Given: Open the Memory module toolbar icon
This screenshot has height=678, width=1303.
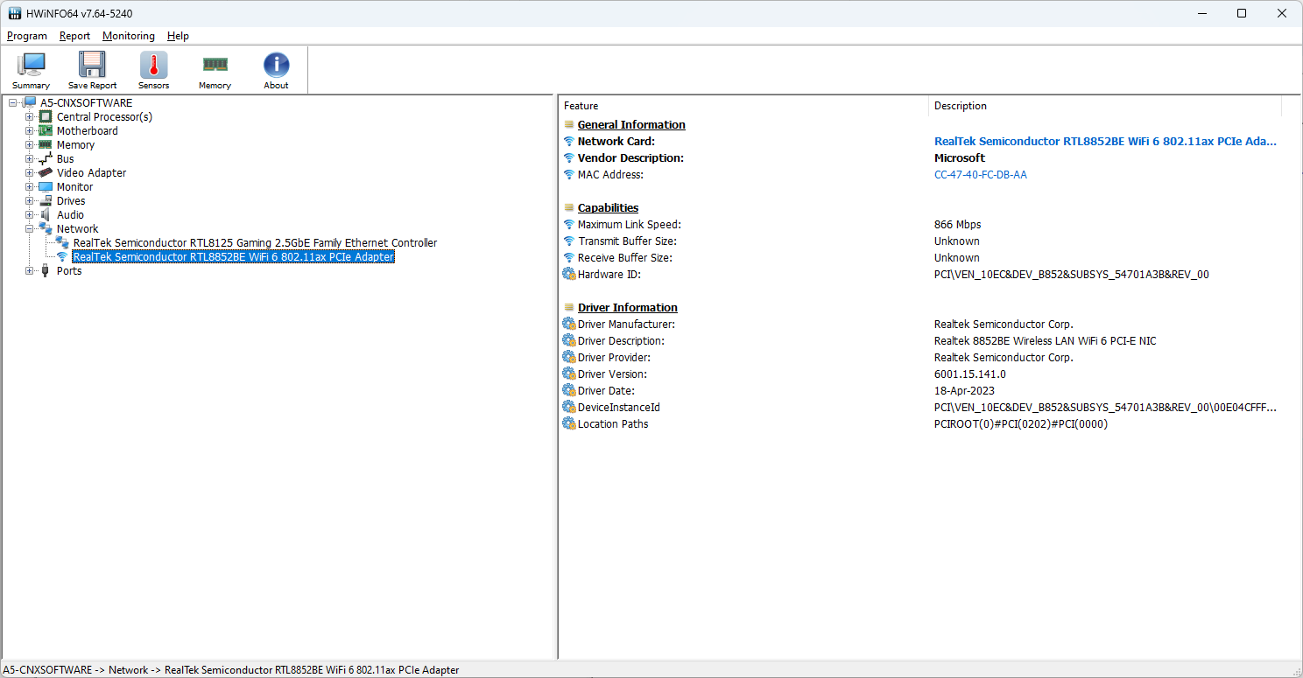Looking at the screenshot, I should (x=215, y=66).
